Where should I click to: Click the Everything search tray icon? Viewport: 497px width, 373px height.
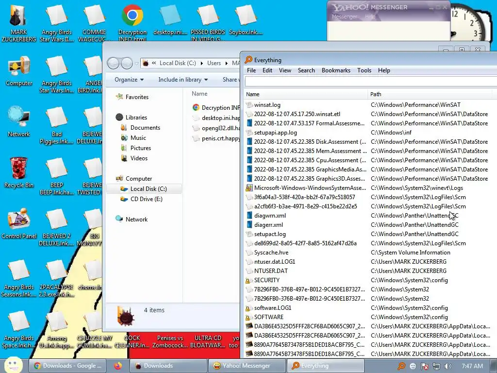(x=401, y=366)
